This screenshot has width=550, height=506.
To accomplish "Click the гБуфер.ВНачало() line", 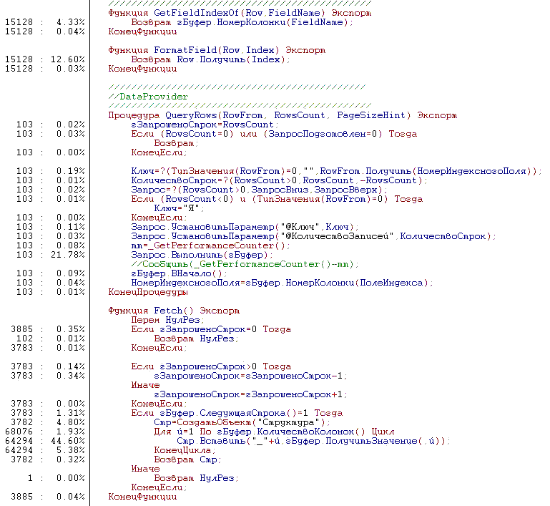I will [x=178, y=273].
